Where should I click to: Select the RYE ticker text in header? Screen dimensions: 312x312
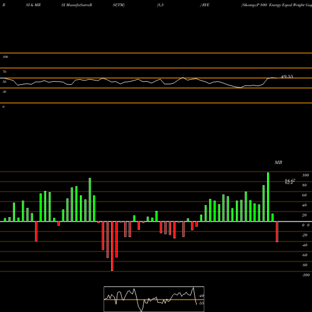click(205, 5)
